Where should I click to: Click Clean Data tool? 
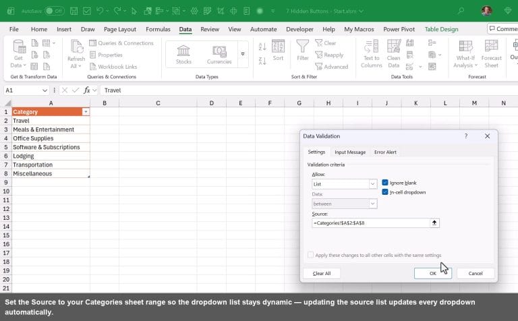point(394,54)
